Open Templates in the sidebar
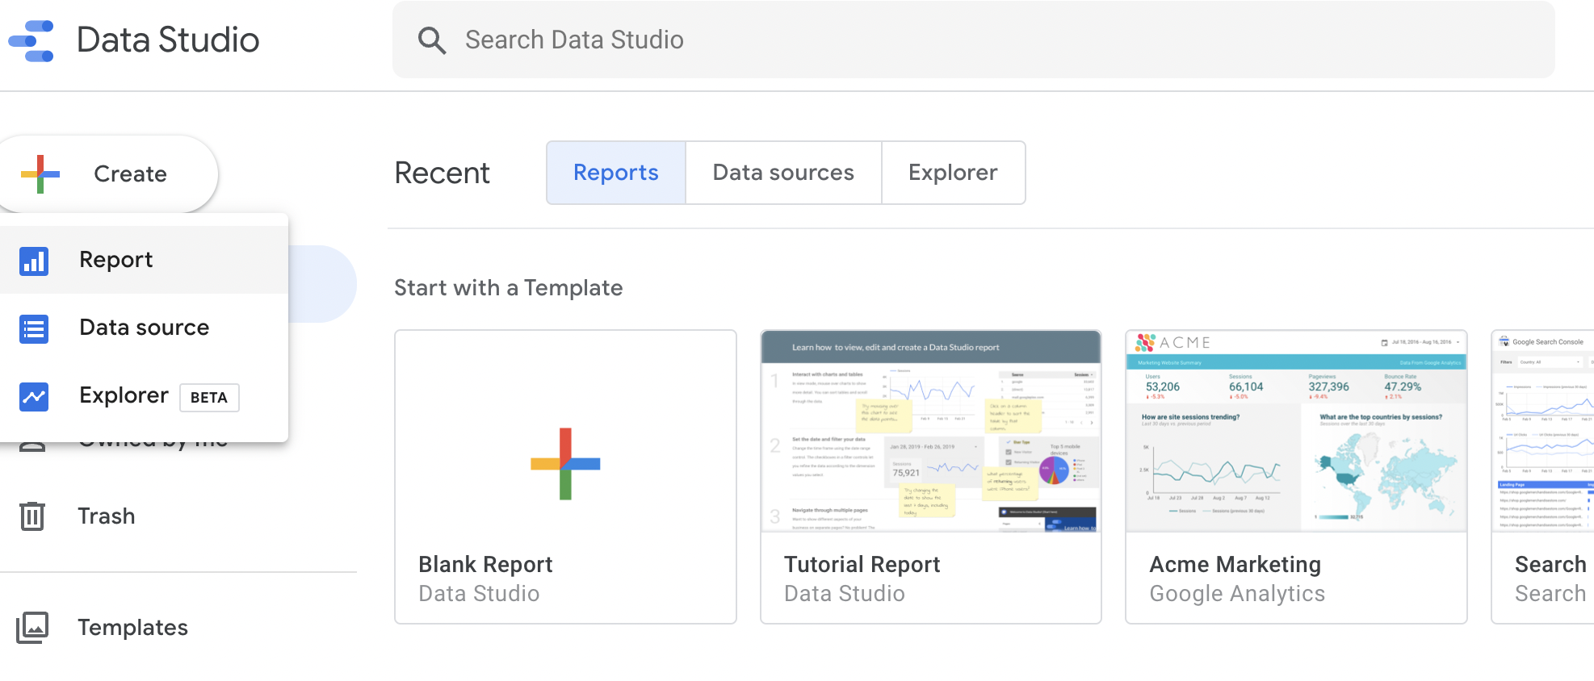The height and width of the screenshot is (681, 1594). tap(132, 627)
